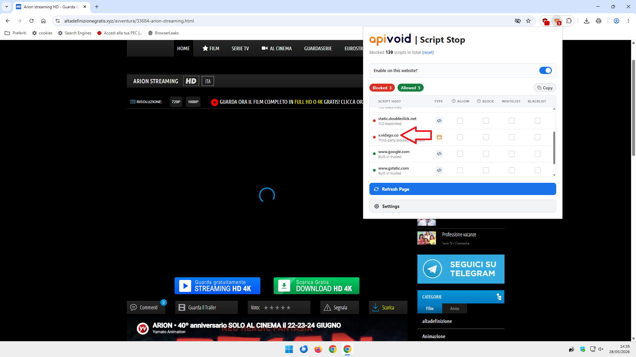This screenshot has height=357, width=636.
Task: Open the Chrome three-dot menu
Action: pyautogui.click(x=628, y=21)
